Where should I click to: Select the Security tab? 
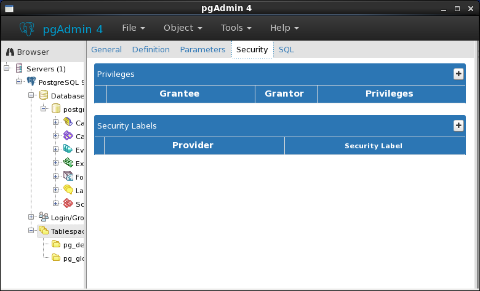click(x=252, y=50)
